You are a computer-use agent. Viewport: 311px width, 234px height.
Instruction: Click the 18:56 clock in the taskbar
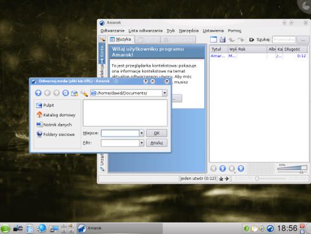(288, 228)
